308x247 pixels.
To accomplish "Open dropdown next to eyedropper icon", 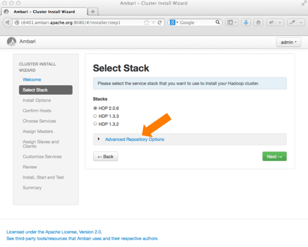I will (x=301, y=22).
